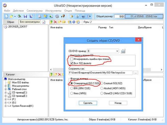Open the 'Инструменты' menu

click(x=53, y=11)
